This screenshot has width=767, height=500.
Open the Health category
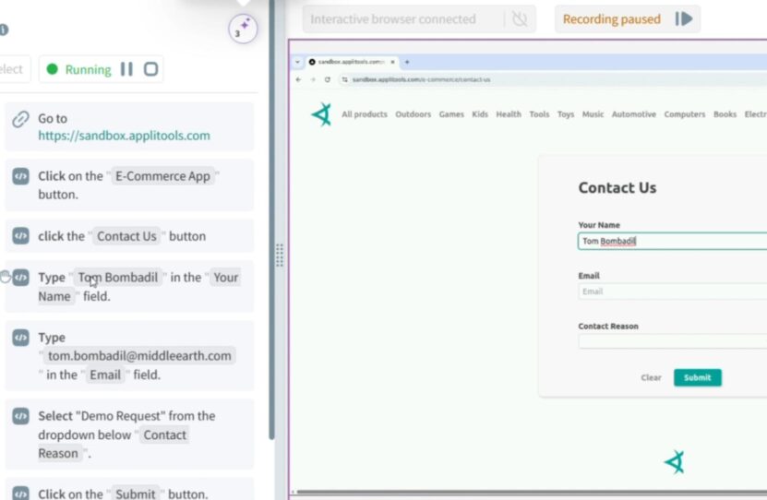click(509, 113)
